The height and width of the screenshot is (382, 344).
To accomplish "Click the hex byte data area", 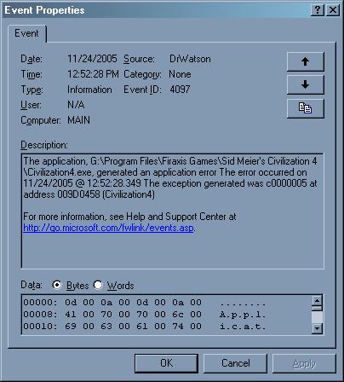I will coord(166,315).
